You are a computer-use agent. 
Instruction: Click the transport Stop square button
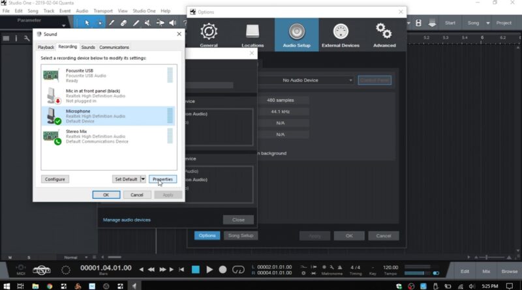(x=195, y=269)
